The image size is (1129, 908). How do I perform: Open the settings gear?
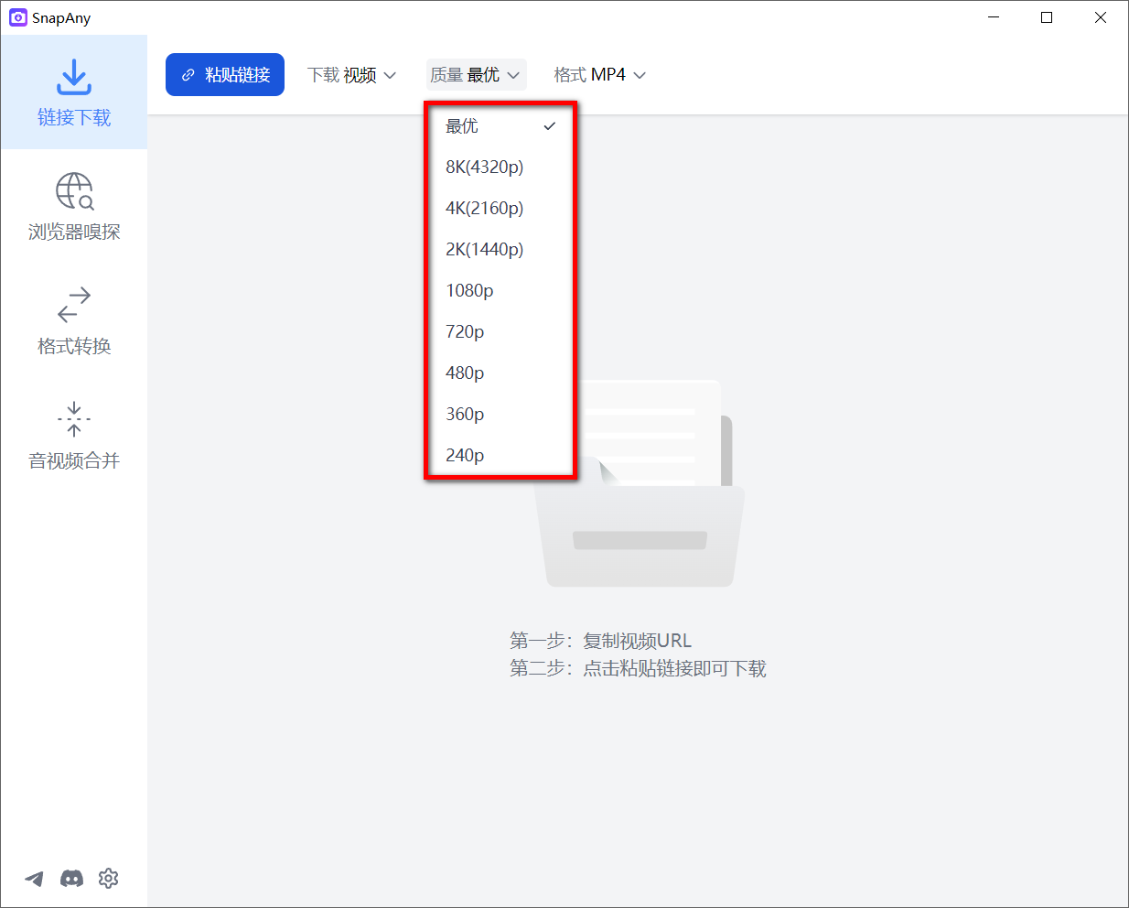pyautogui.click(x=108, y=878)
